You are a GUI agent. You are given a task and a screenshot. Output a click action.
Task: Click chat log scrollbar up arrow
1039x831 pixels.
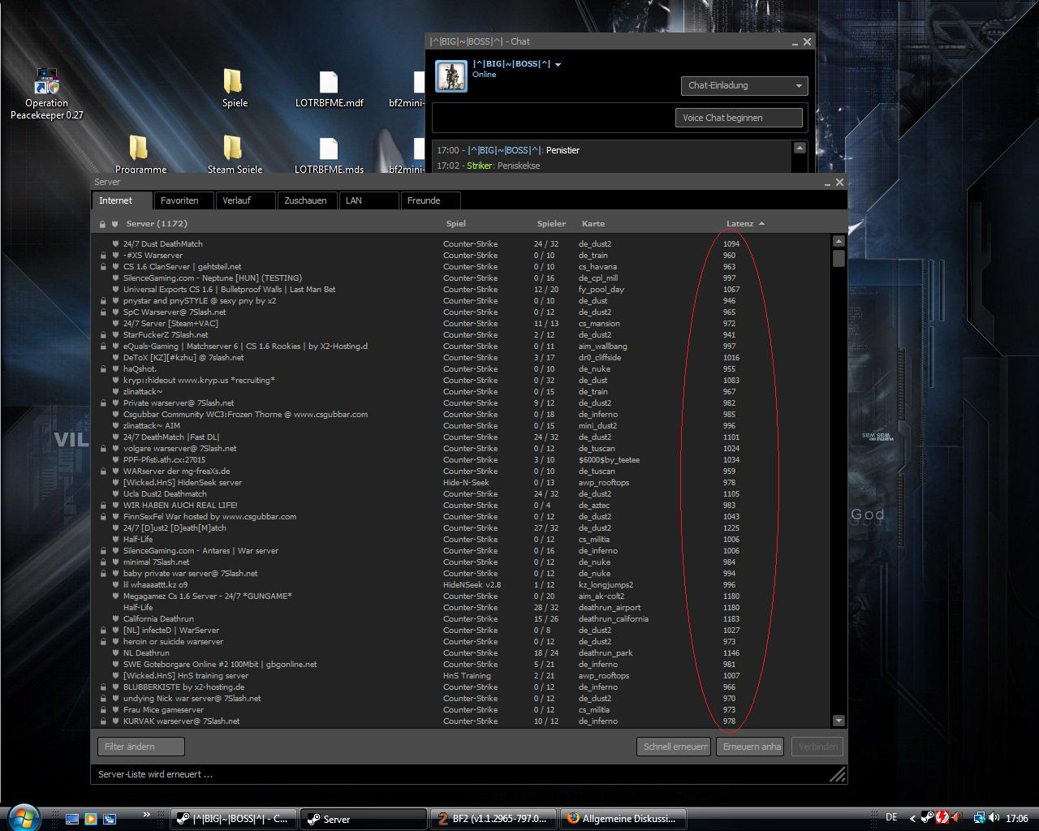click(x=800, y=148)
